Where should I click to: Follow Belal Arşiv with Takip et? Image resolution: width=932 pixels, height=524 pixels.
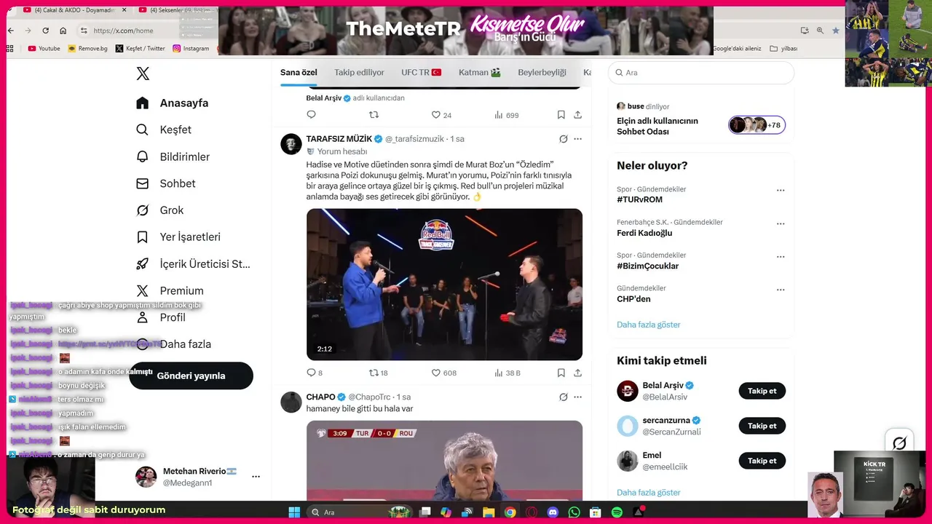tap(762, 391)
